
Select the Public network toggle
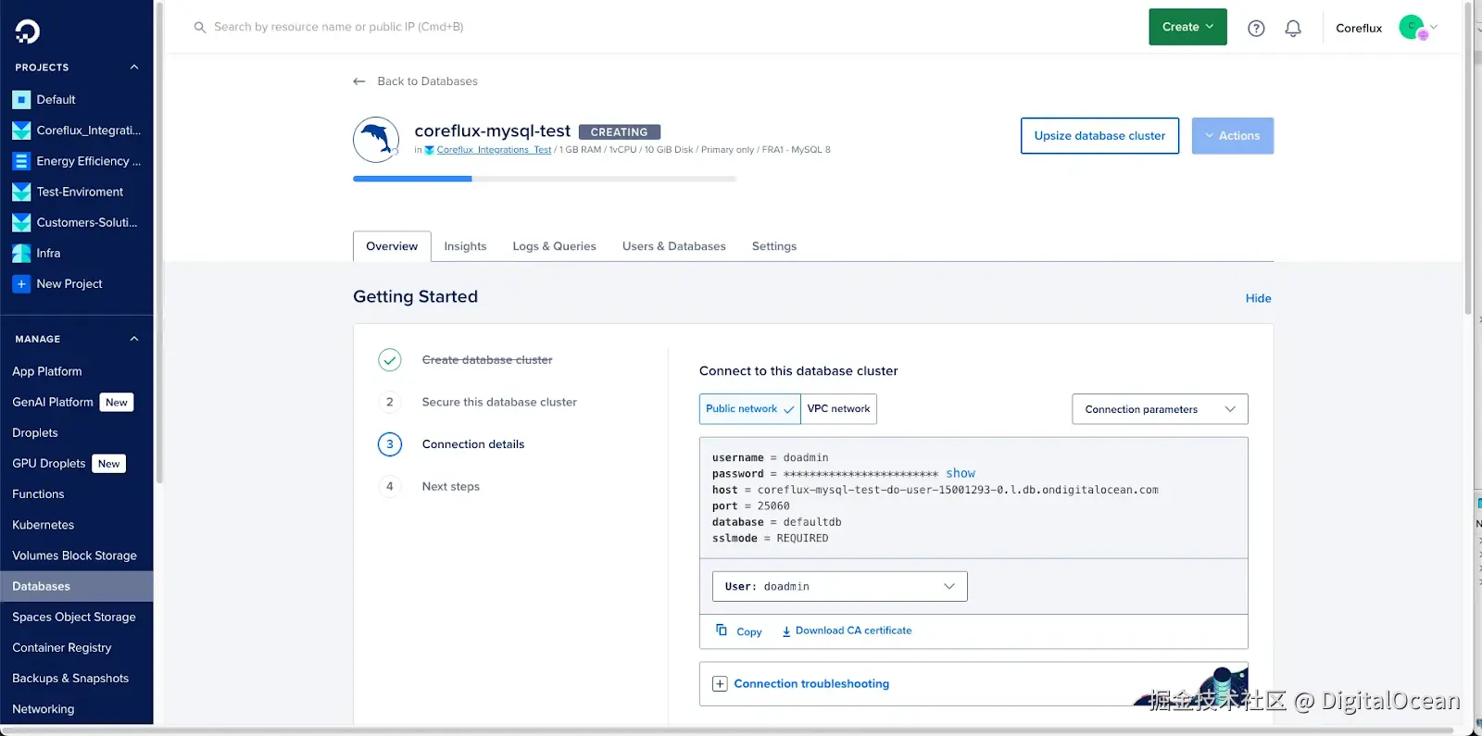(750, 409)
